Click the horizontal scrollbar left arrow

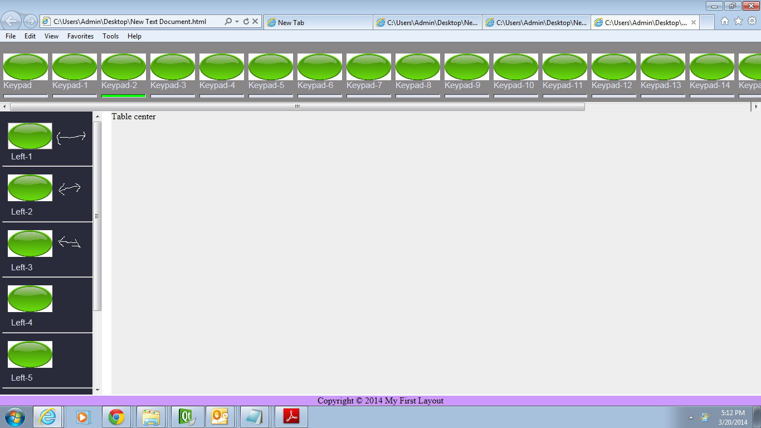click(4, 106)
